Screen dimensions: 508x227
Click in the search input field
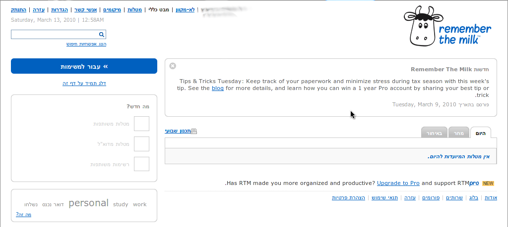55,35
